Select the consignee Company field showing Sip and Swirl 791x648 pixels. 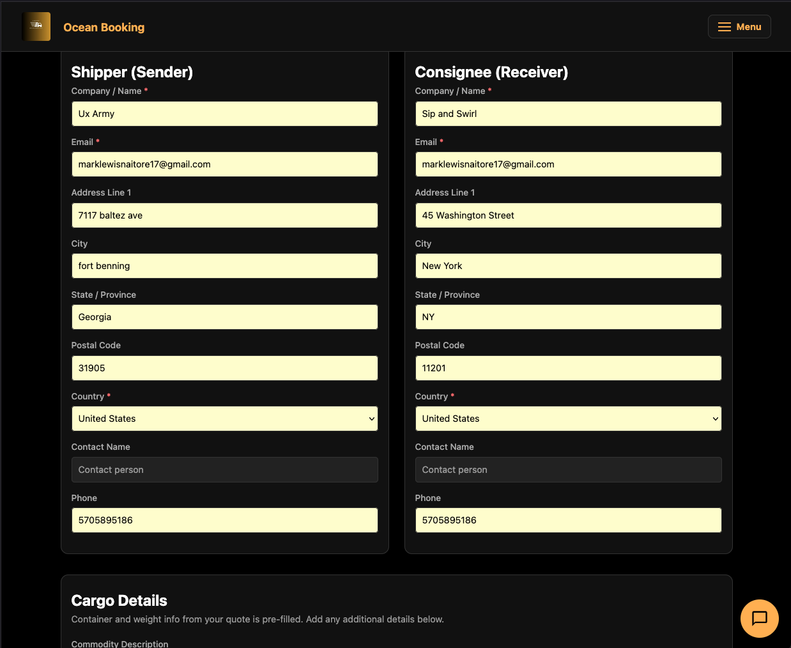(x=568, y=113)
